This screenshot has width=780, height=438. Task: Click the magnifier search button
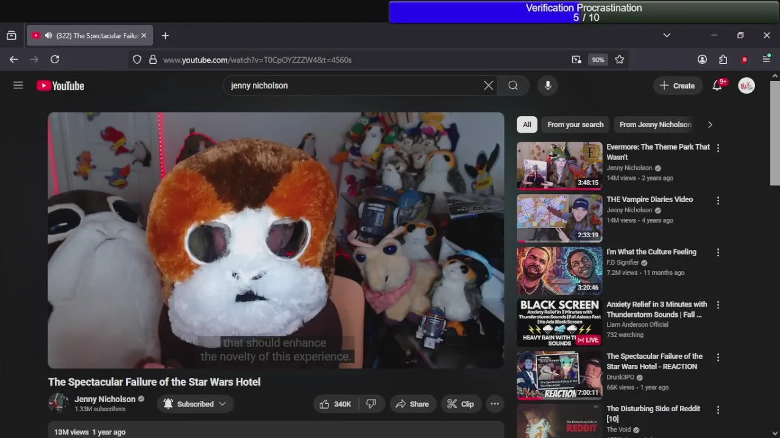[513, 86]
